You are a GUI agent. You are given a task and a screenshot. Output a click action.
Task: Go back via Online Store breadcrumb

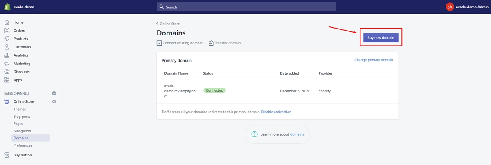click(170, 24)
